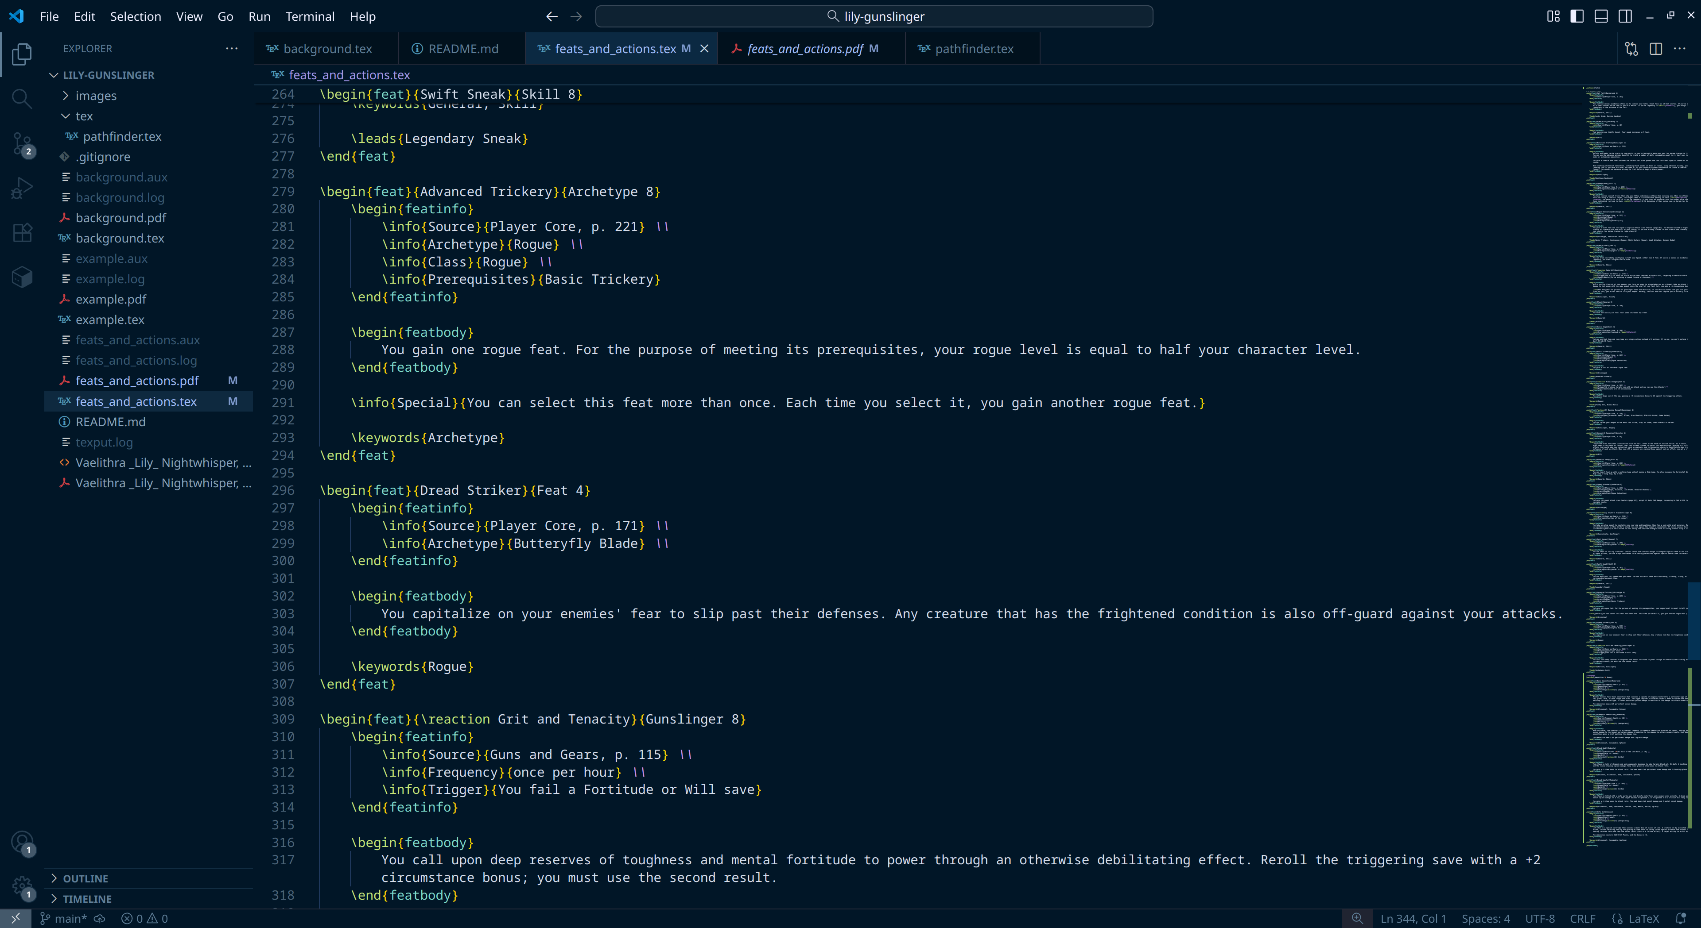Open the Manage gear settings icon
The image size is (1701, 928).
coord(21,886)
